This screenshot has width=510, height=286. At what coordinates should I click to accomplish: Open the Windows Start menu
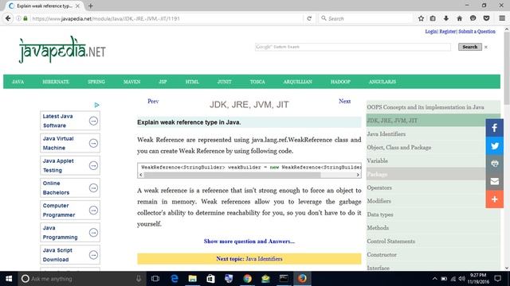point(9,279)
